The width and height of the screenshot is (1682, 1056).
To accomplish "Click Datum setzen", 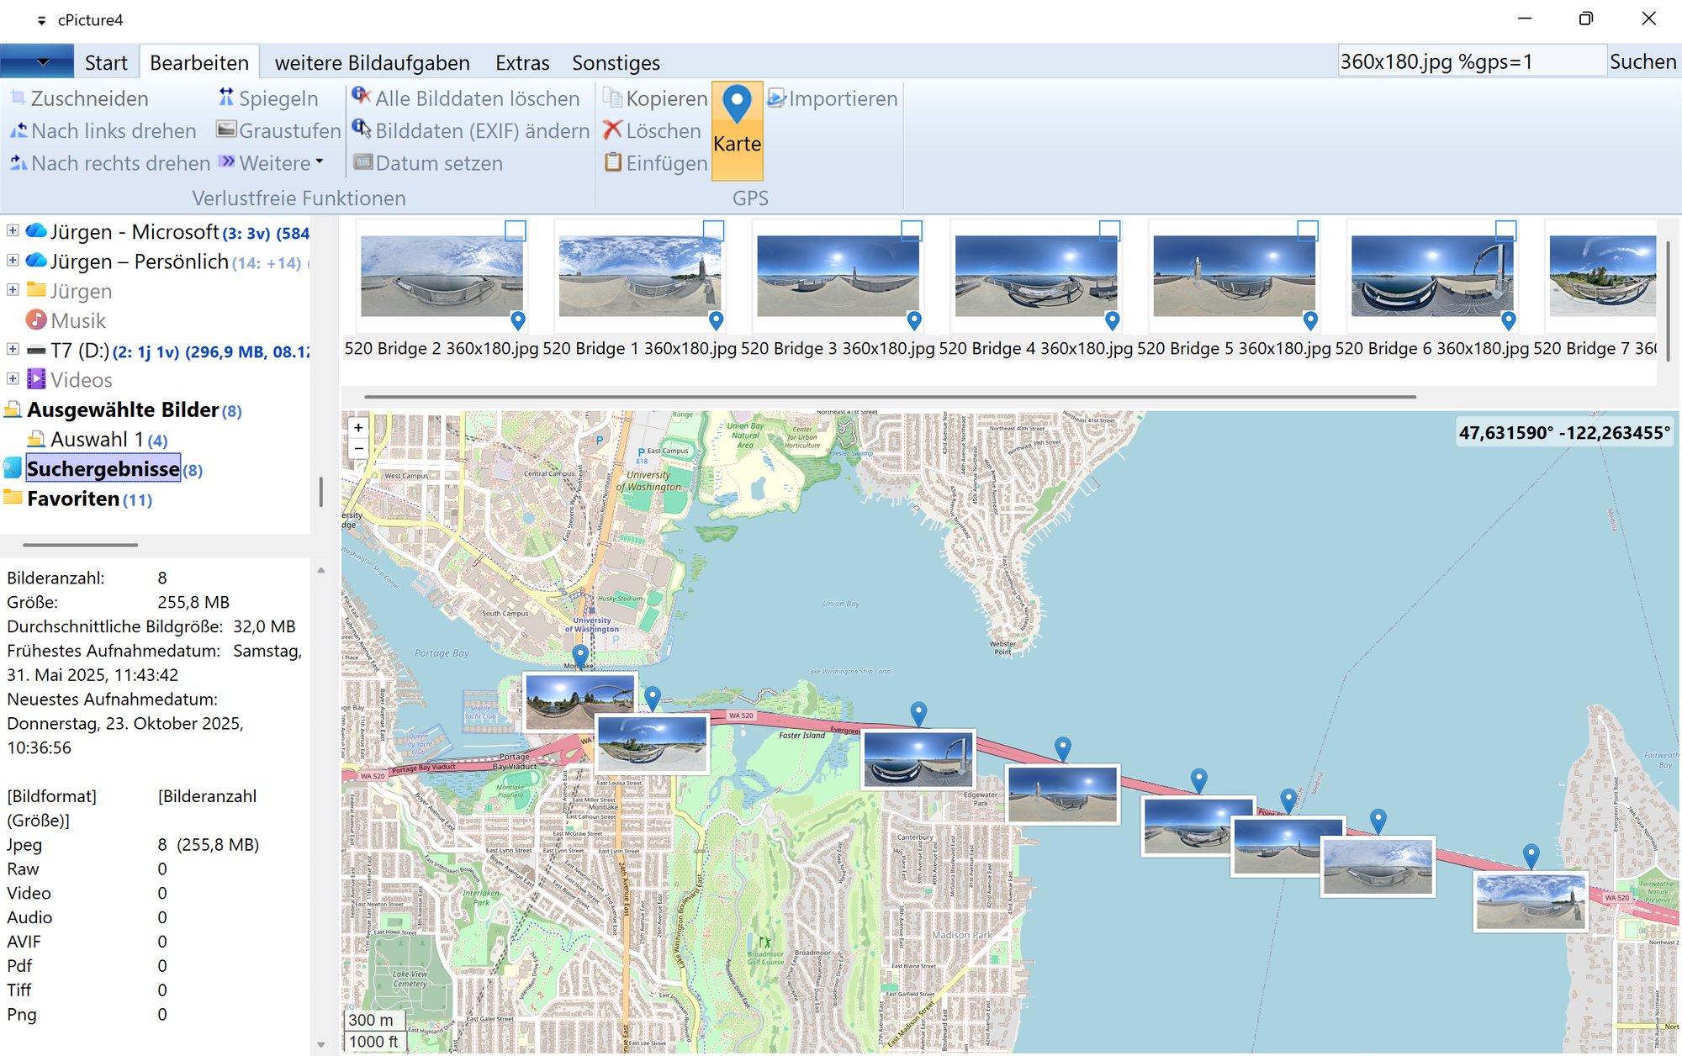I will pos(427,163).
